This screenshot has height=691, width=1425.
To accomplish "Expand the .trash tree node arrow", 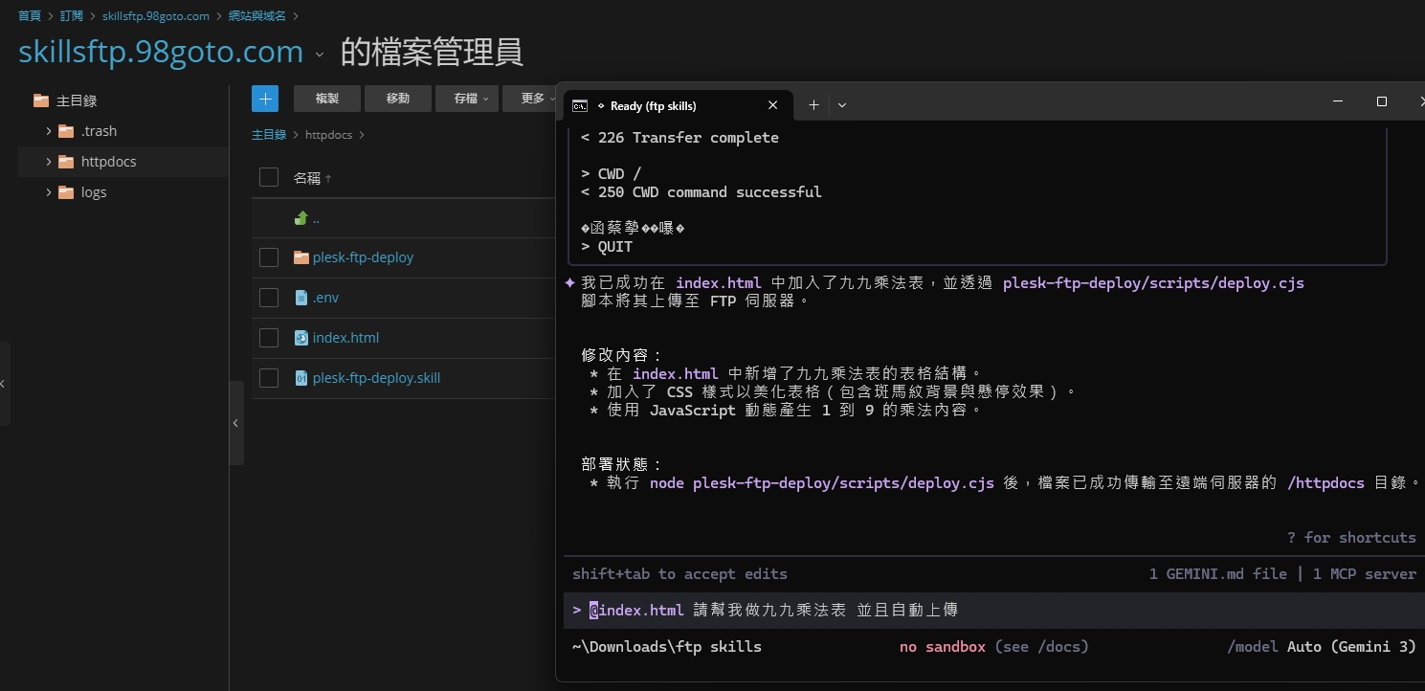I will [49, 131].
